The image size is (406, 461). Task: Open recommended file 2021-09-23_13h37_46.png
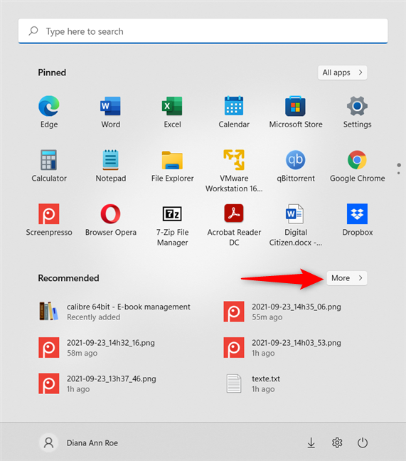(97, 383)
